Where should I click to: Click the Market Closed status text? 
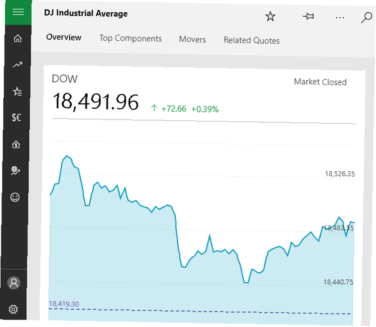320,82
